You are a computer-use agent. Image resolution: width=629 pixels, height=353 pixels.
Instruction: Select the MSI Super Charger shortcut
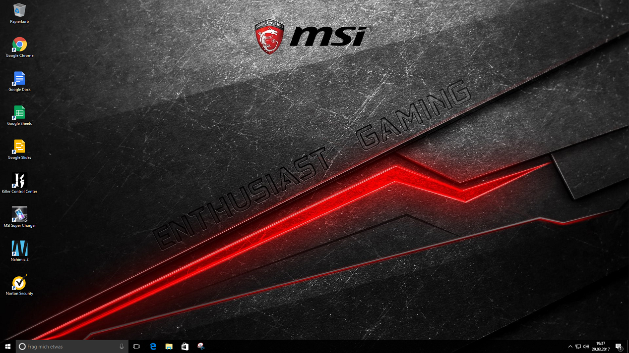point(19,217)
